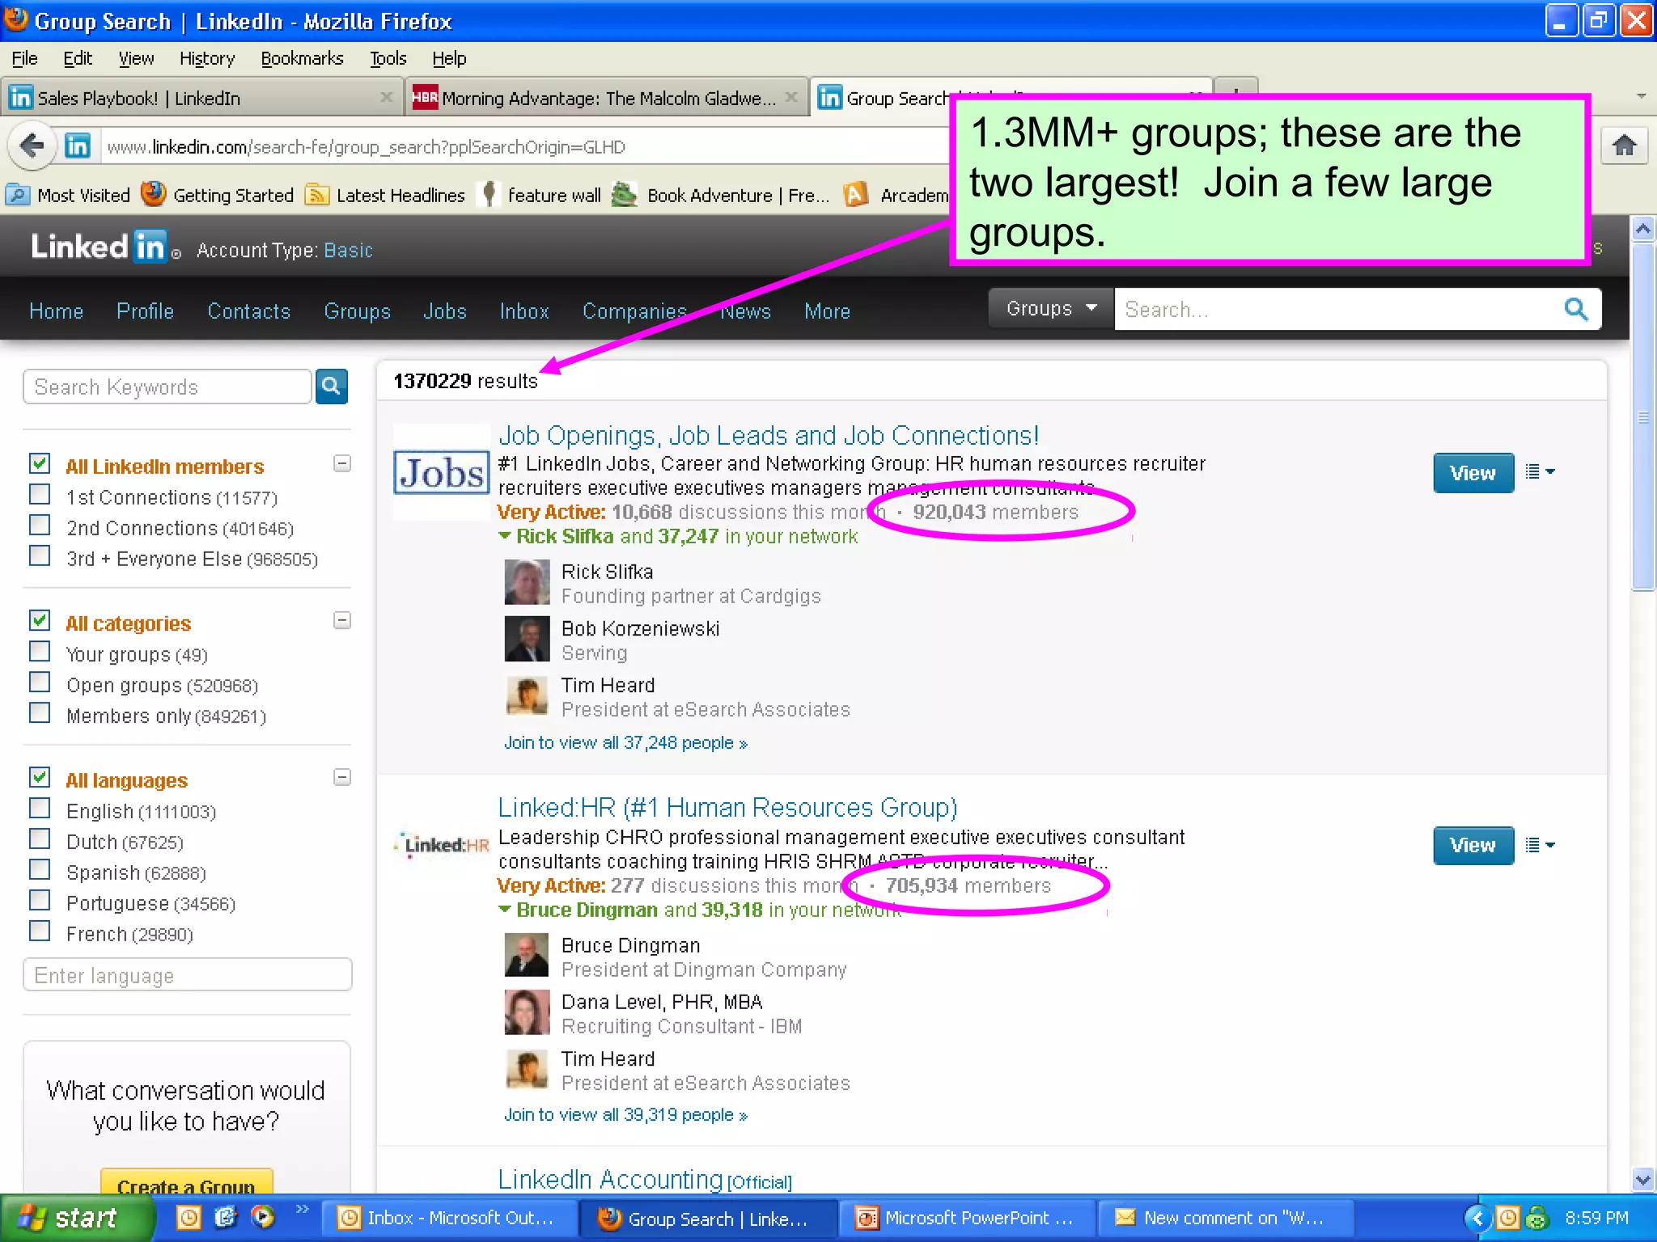
Task: Close the Morning Advantage tab
Action: pos(791,97)
